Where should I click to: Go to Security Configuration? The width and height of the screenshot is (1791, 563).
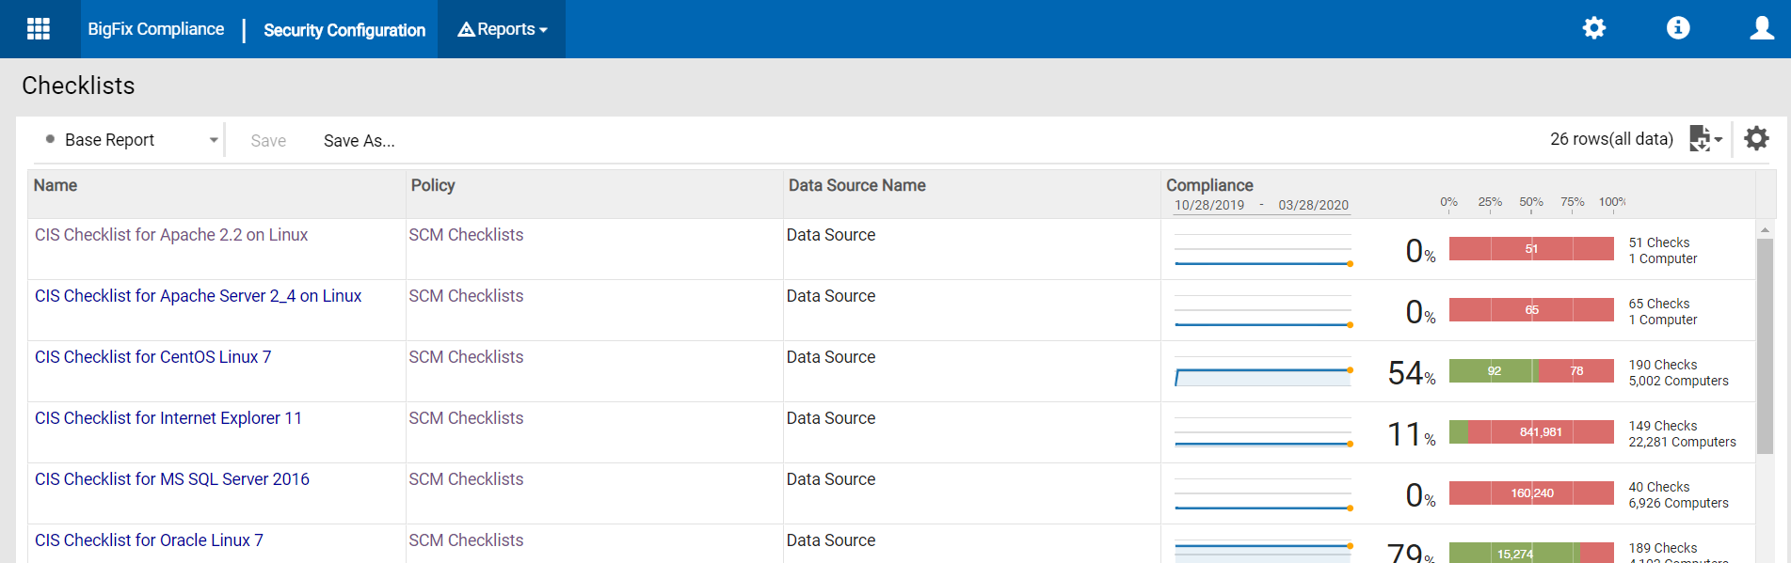pos(344,30)
